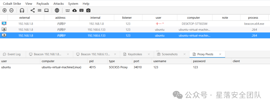Viewport: 270px width, 106px height.
Task: Show the targets view laptop icon
Action: (46, 10)
